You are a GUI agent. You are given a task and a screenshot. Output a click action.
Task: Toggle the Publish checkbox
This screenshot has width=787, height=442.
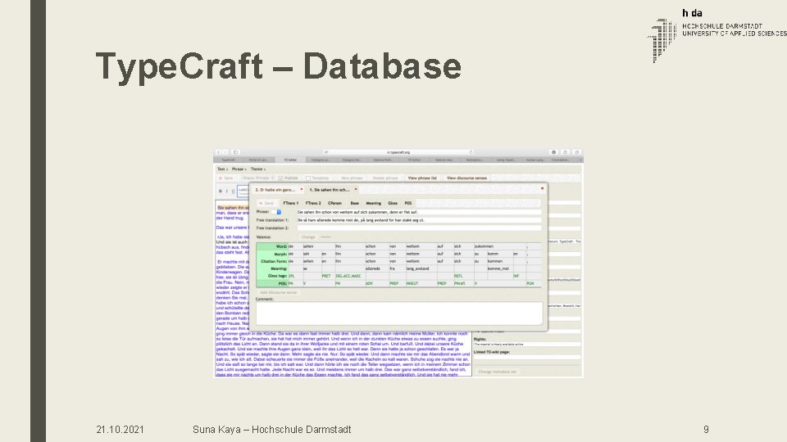280,178
